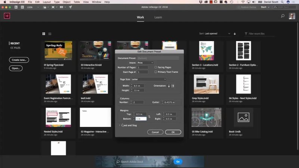Adjust the Width value stepper
Viewport: 299px width, 168px height.
(132, 86)
